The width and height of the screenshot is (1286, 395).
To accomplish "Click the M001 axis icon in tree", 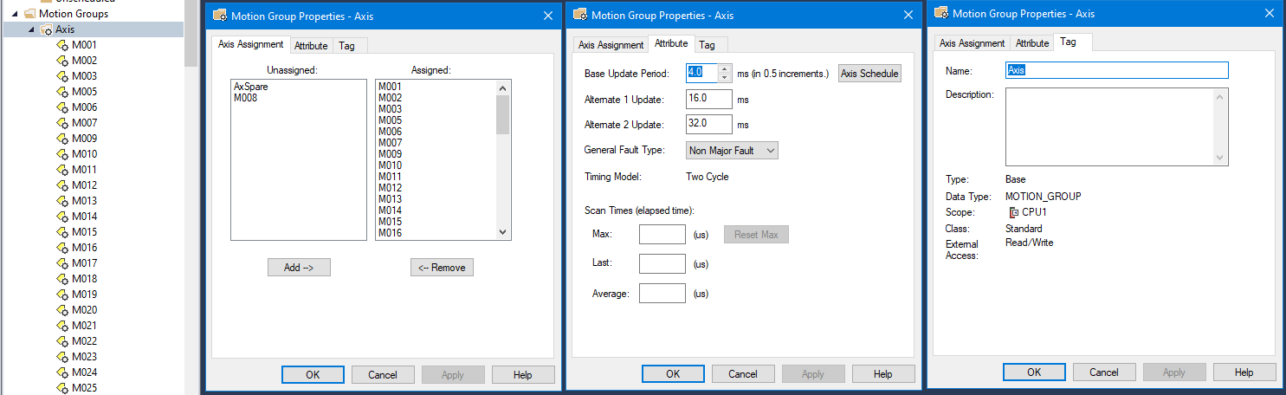I will click(x=61, y=45).
